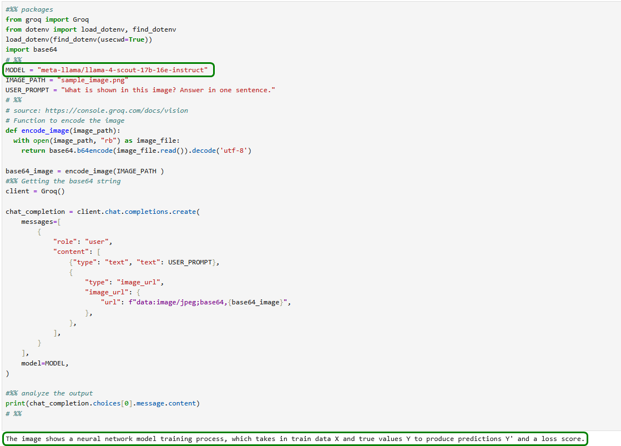Click the base64_image = encode_image(IMAGE_PATH) line
Image resolution: width=621 pixels, height=446 pixels.
(x=84, y=171)
